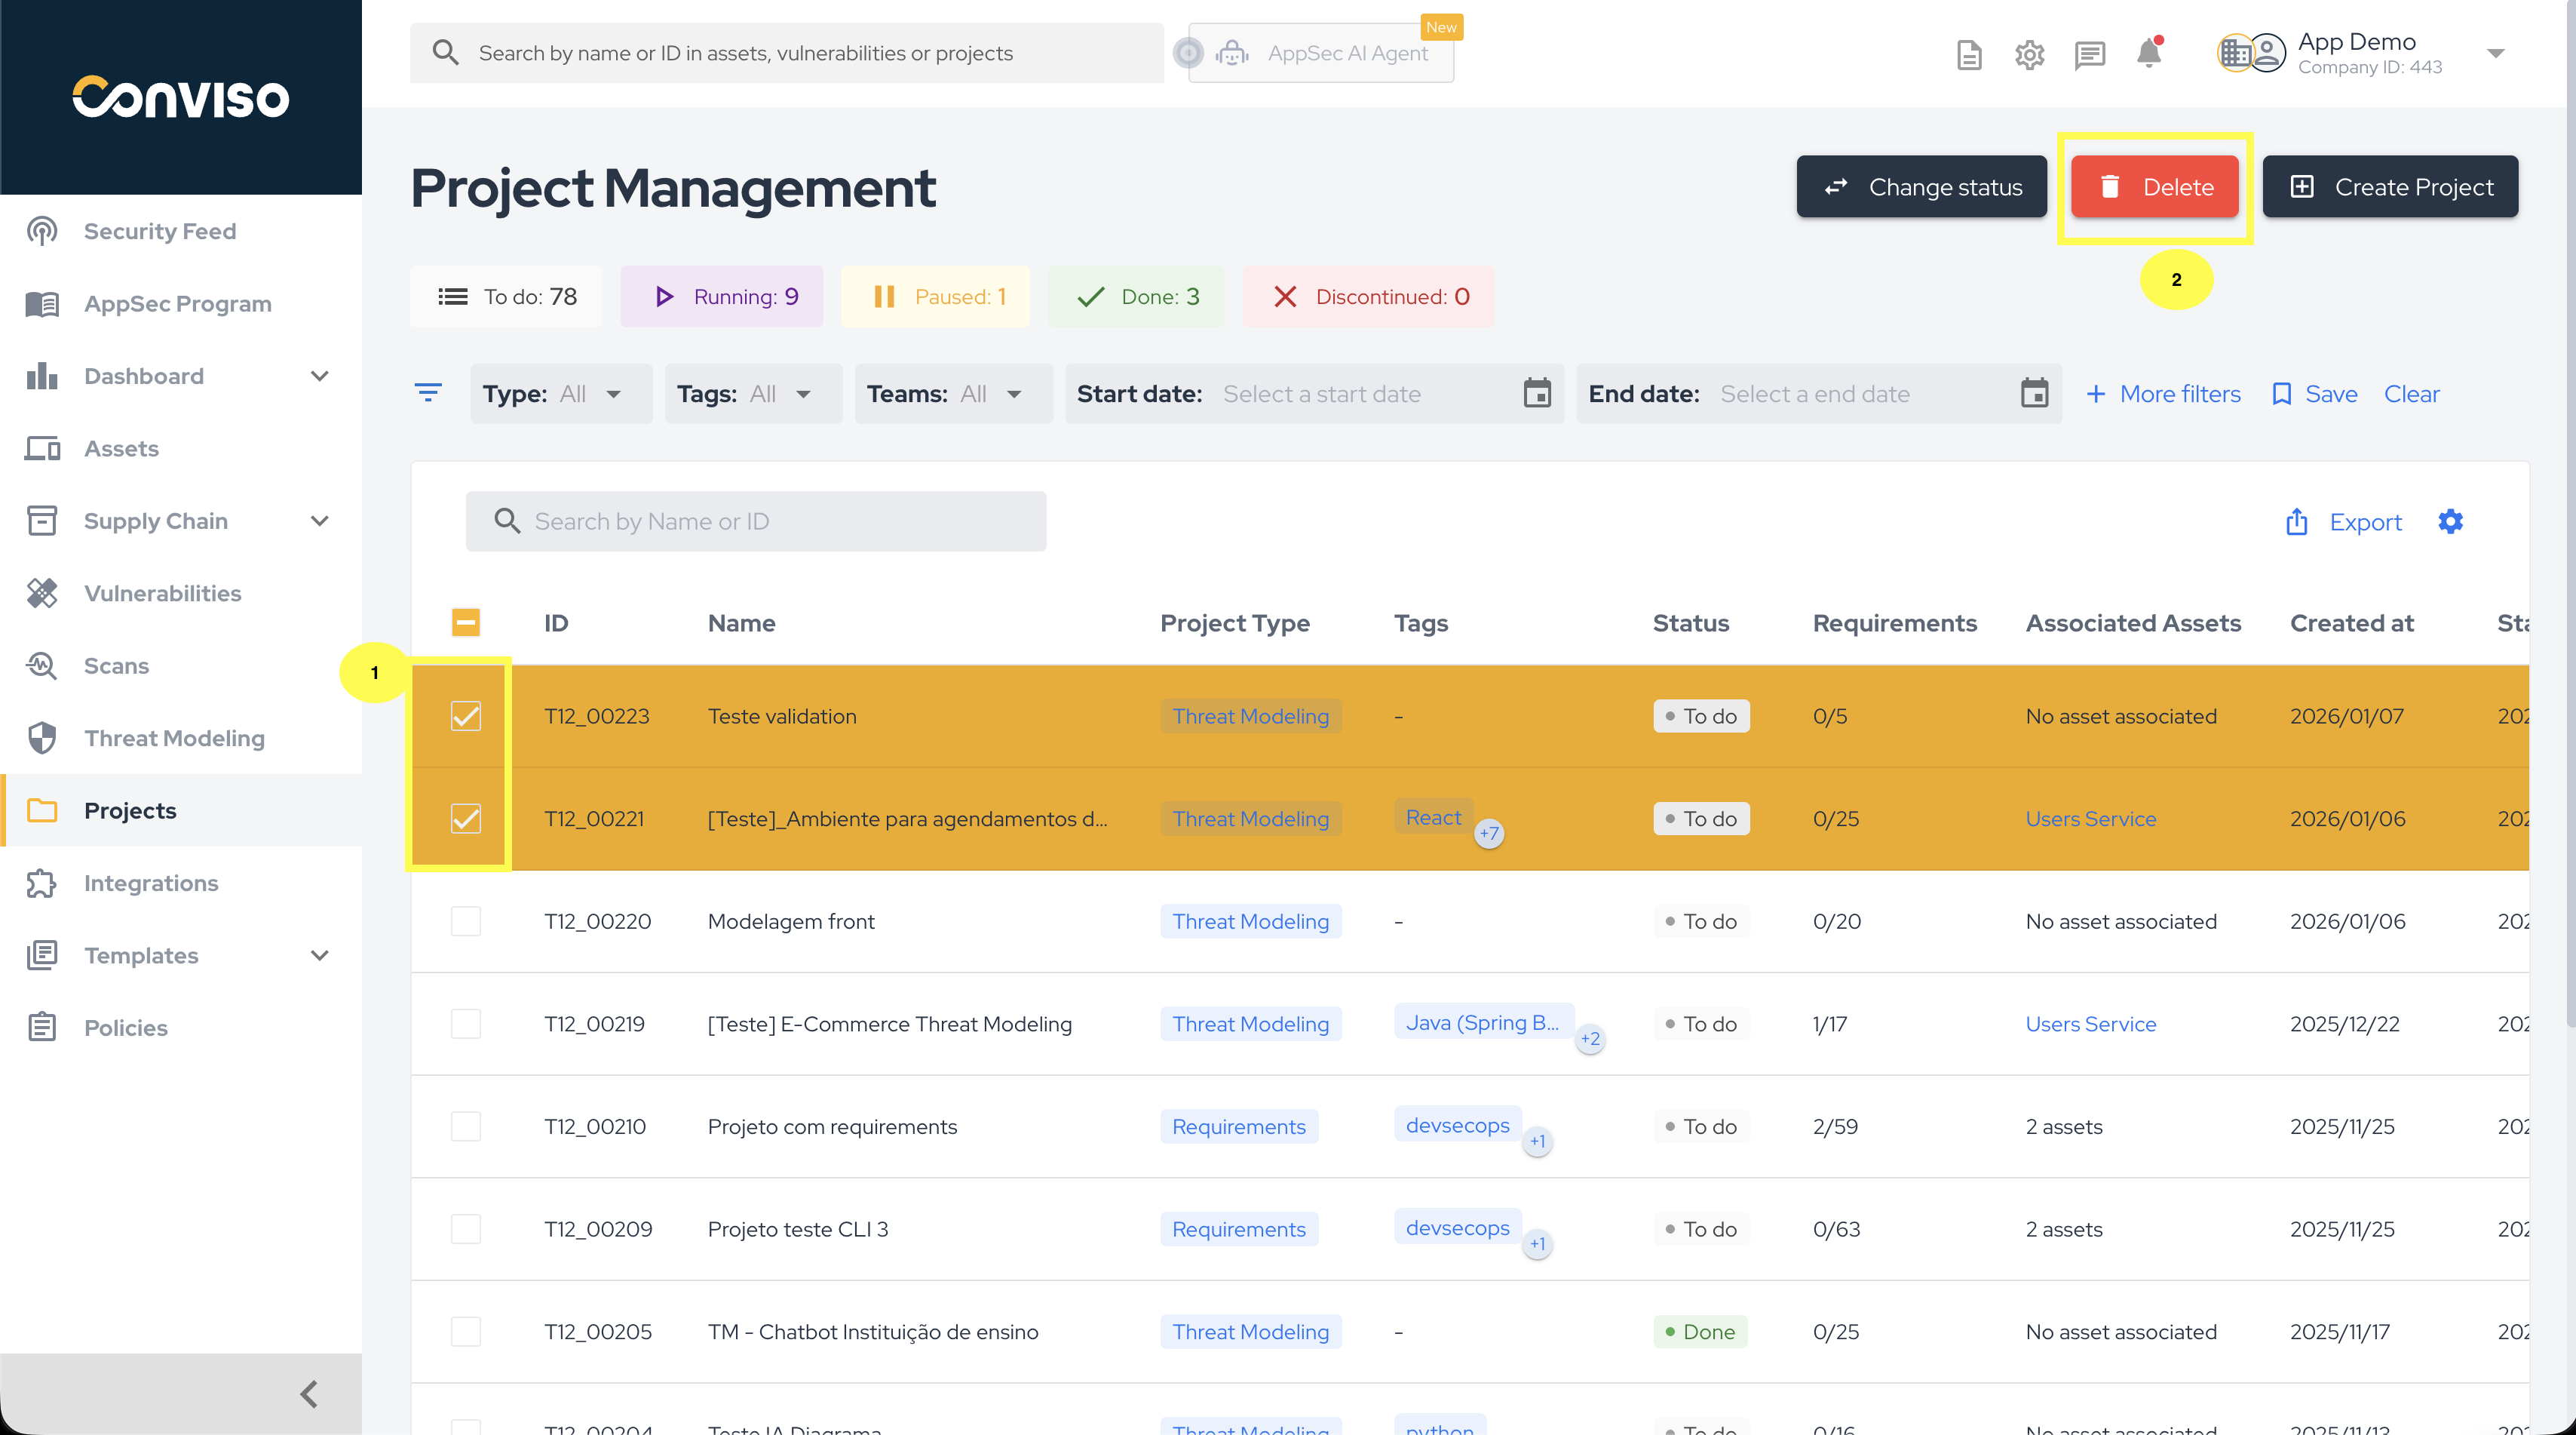Select checkbox for Modelagem front row
The height and width of the screenshot is (1435, 2576).
[465, 920]
